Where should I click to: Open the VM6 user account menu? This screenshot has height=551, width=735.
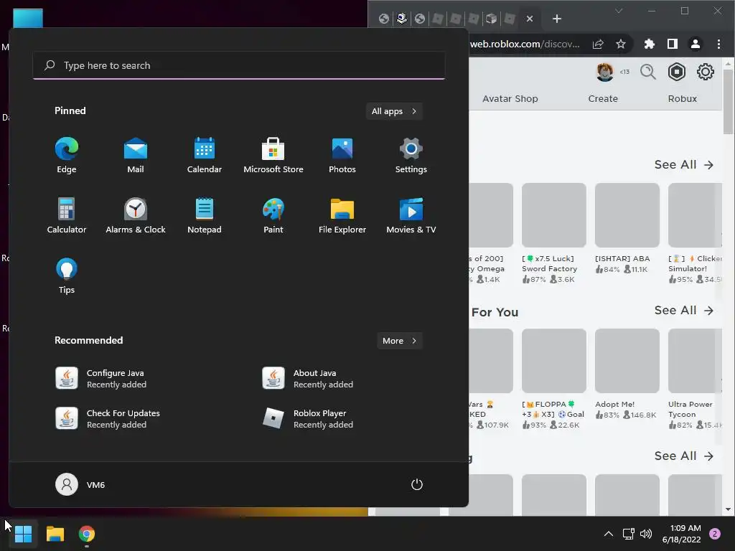[80, 484]
